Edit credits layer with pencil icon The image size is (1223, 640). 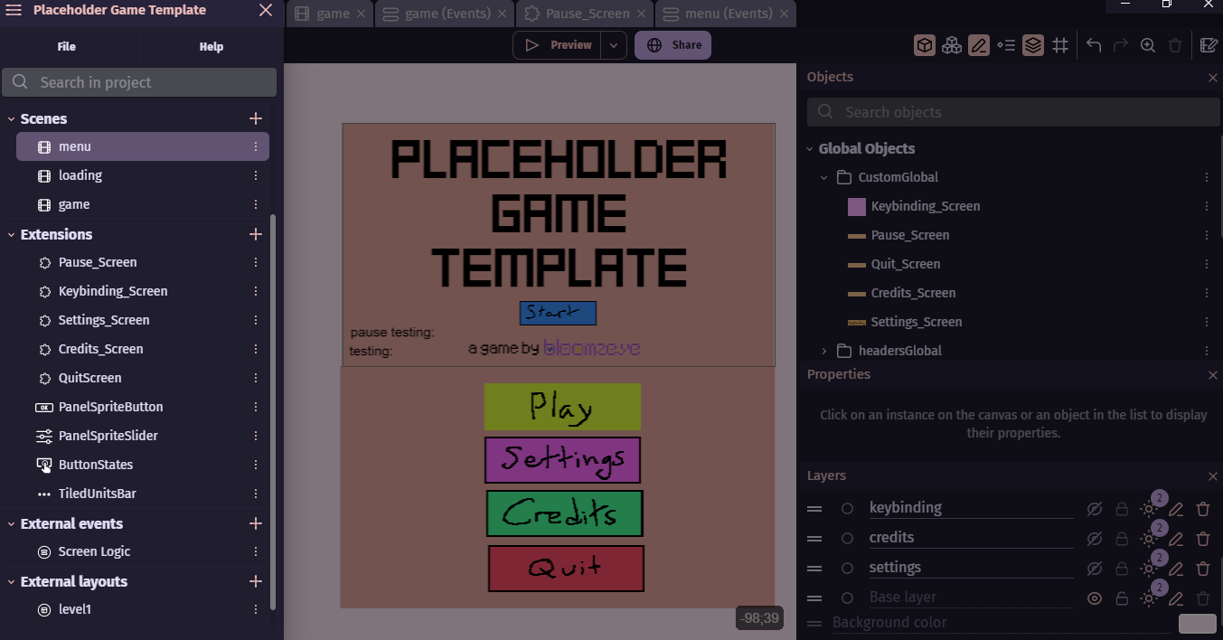(x=1176, y=539)
